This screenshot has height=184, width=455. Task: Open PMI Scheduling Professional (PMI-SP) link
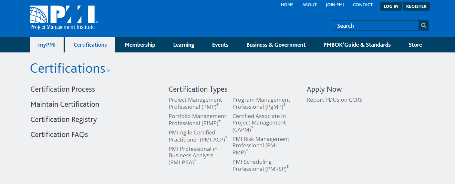tap(261, 165)
